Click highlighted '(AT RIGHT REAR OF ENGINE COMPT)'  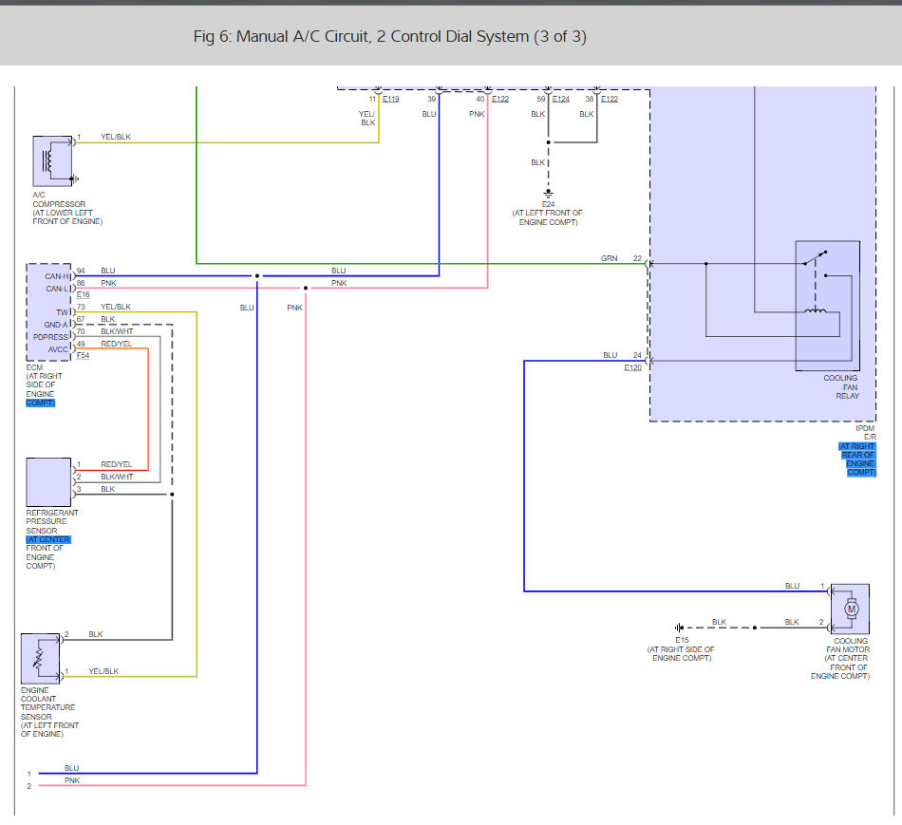pos(857,459)
